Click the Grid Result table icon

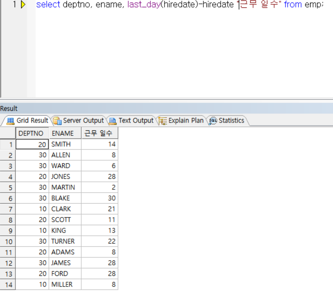click(10, 121)
